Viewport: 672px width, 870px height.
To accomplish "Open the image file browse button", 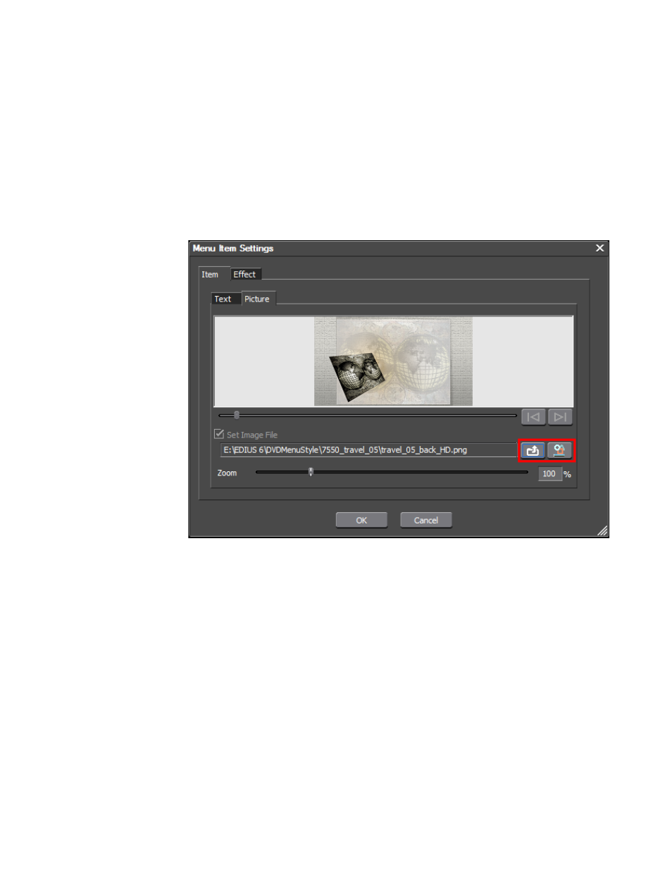I will click(533, 450).
